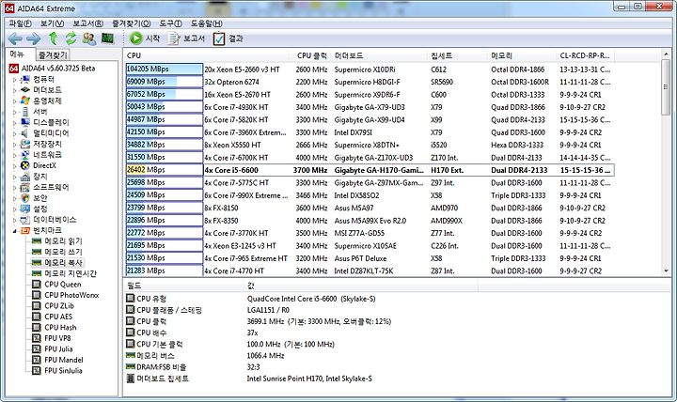Open the 보고서 report toolbar button
This screenshot has width=677, height=402.
coord(186,39)
